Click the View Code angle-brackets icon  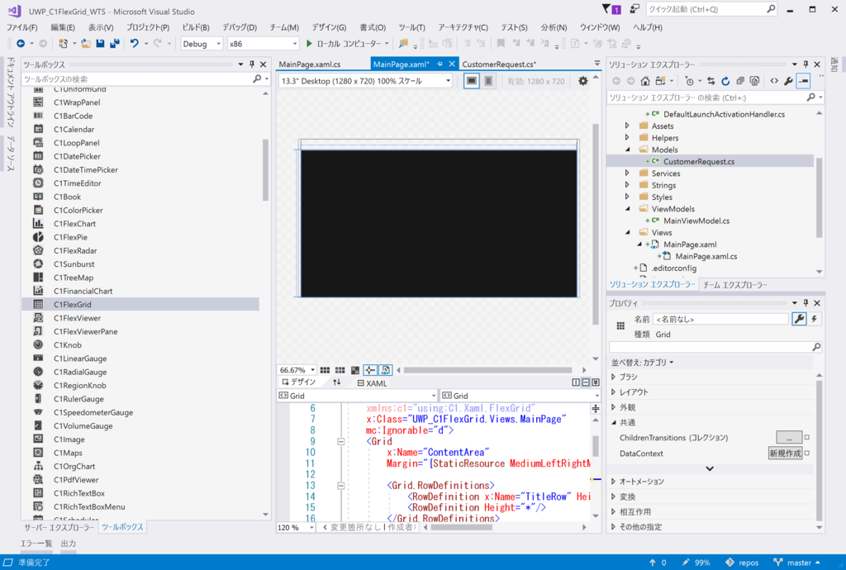click(774, 81)
